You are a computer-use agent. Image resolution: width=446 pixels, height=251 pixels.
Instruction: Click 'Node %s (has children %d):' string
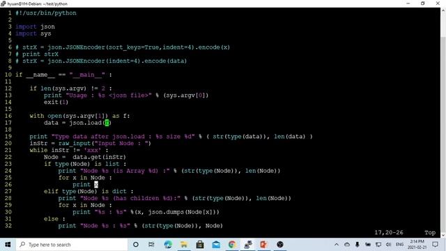click(130, 198)
